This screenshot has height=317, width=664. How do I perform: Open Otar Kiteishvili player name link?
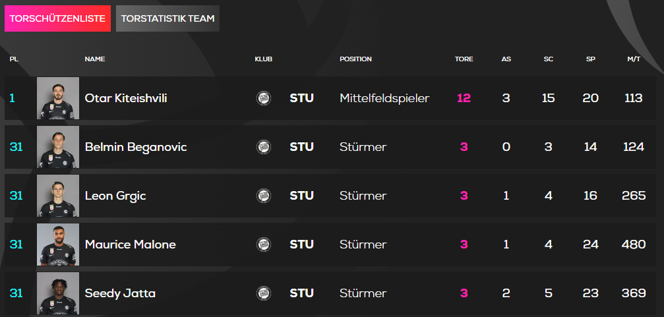pyautogui.click(x=126, y=98)
